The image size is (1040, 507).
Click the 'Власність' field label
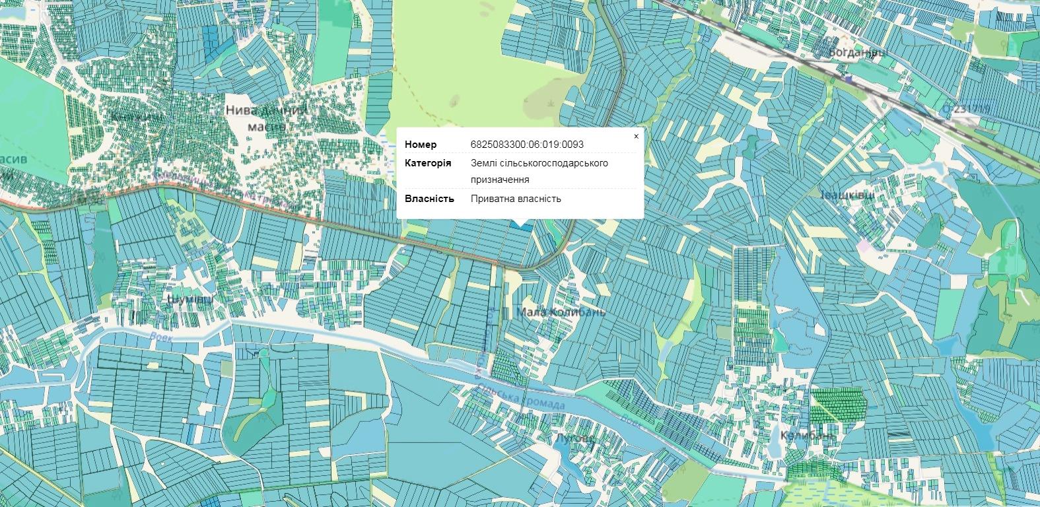[x=429, y=199]
